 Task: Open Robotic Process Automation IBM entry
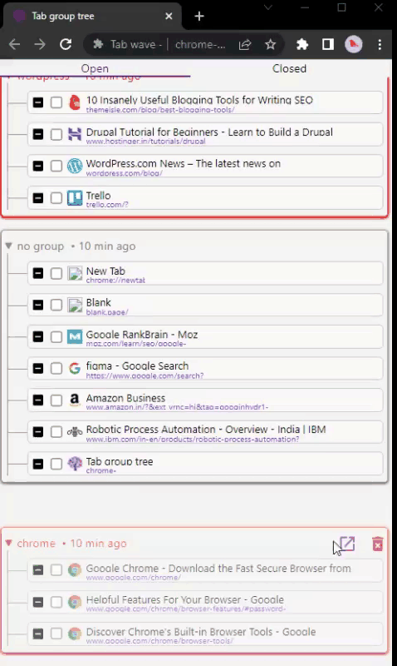[205, 432]
